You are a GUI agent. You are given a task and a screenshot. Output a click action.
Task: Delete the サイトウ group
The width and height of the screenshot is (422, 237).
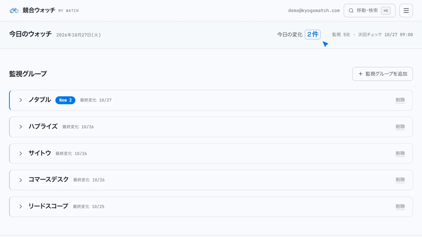coord(400,153)
